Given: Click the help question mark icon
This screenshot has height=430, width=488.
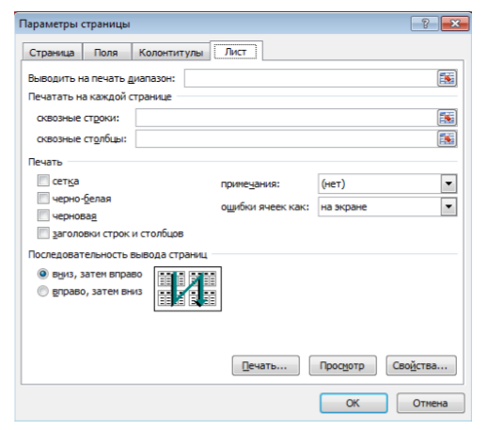Looking at the screenshot, I should (x=425, y=24).
